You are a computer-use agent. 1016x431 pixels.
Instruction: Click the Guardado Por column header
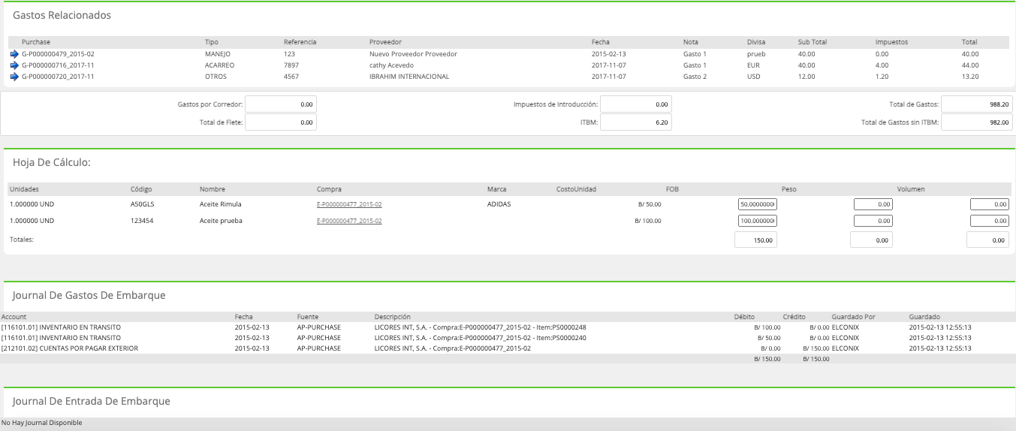853,317
